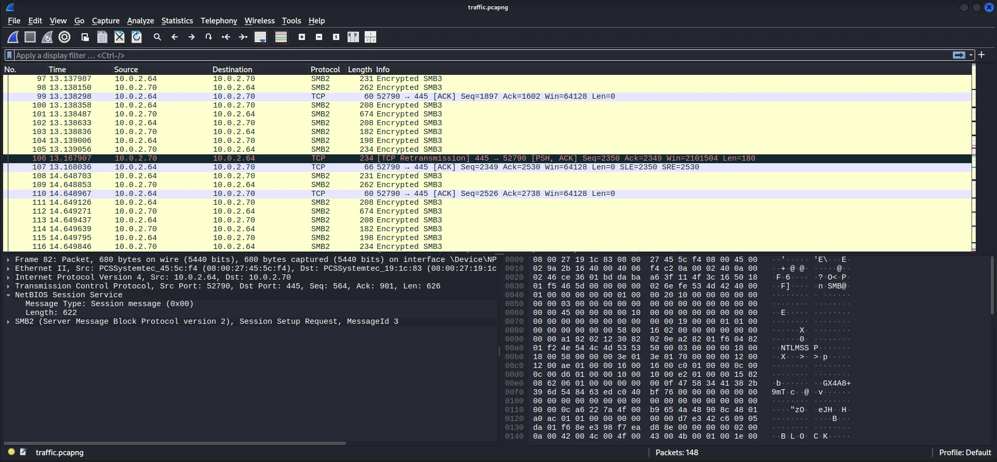Screen dimensions: 997x462
Task: Click the Find a packet magnifier icon
Action: [157, 37]
